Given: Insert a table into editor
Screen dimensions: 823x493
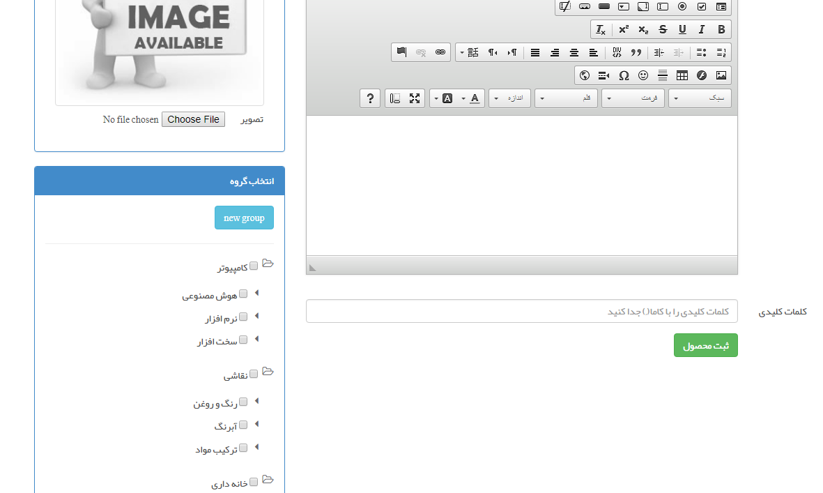Looking at the screenshot, I should coord(682,75).
